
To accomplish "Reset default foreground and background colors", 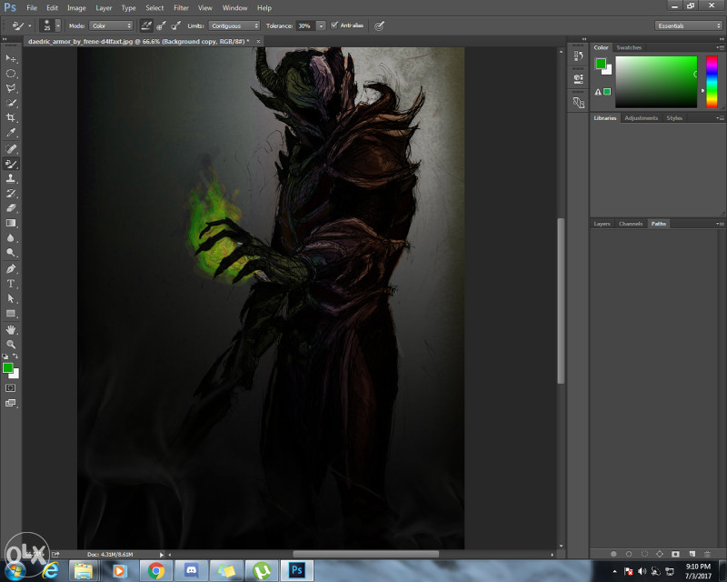I will pos(5,356).
